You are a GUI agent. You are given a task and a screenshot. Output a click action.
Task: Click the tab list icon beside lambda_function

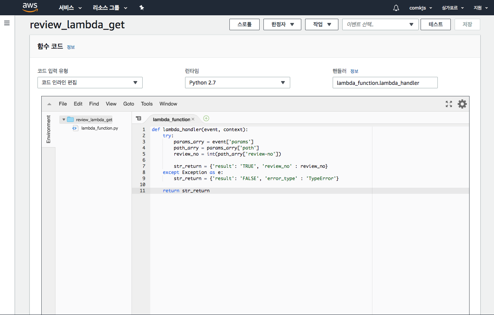(x=138, y=119)
